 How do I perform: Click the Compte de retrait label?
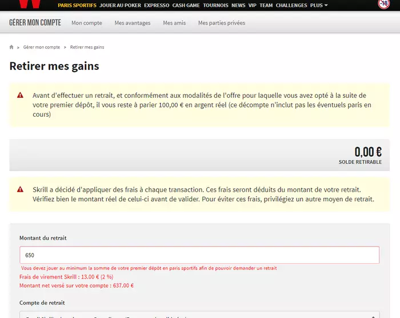[x=42, y=303]
